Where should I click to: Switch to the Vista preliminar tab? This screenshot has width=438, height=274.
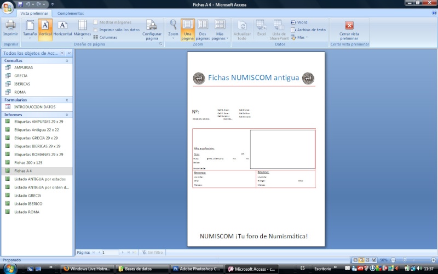tap(34, 13)
